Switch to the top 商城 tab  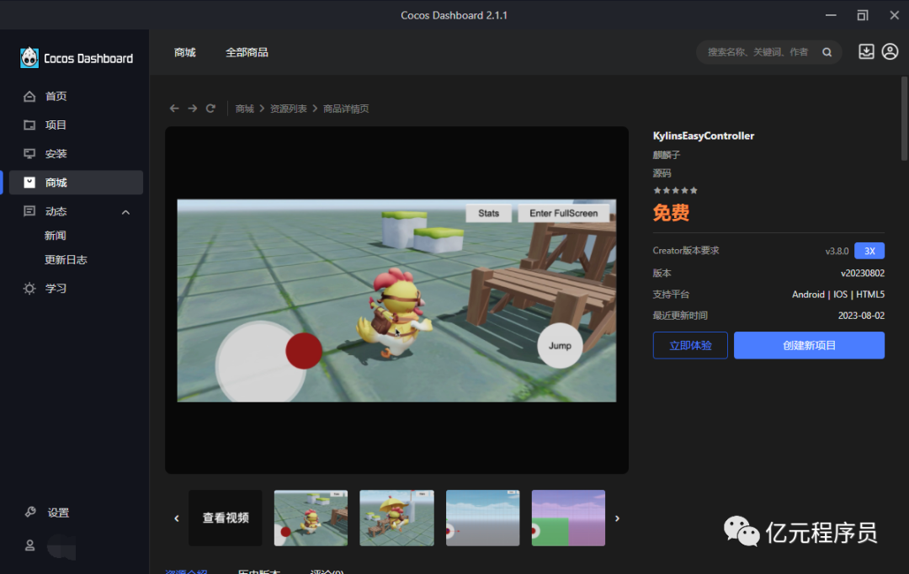tap(185, 52)
